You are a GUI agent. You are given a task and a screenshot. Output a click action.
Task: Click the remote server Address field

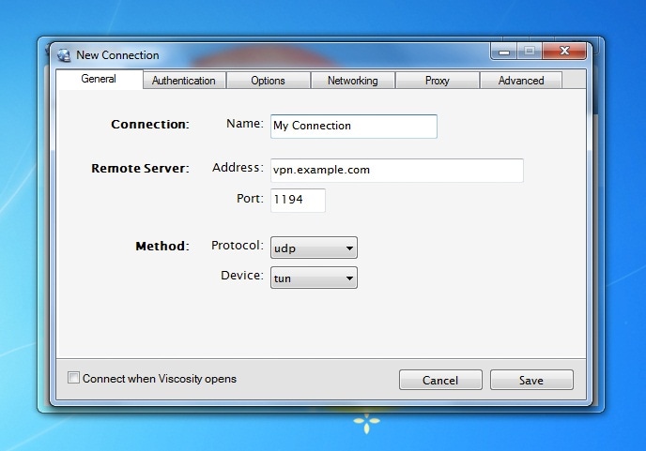[x=397, y=171]
